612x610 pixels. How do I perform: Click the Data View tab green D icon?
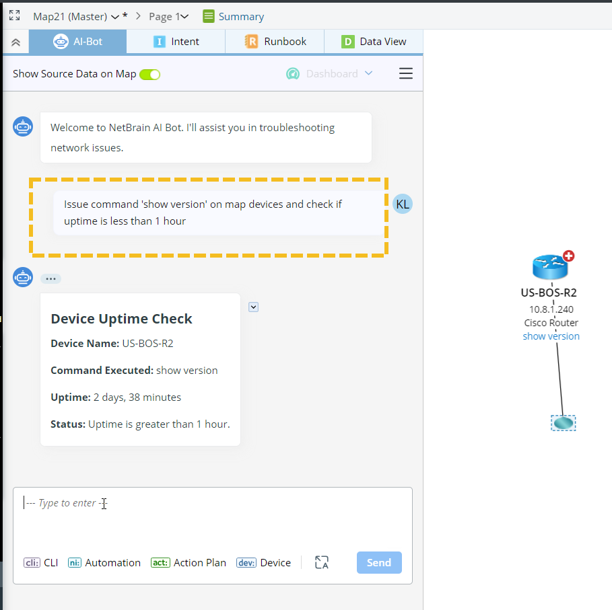pos(348,41)
